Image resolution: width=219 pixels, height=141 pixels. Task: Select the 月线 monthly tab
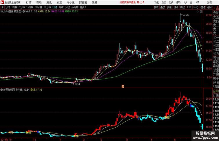(x=67, y=7)
